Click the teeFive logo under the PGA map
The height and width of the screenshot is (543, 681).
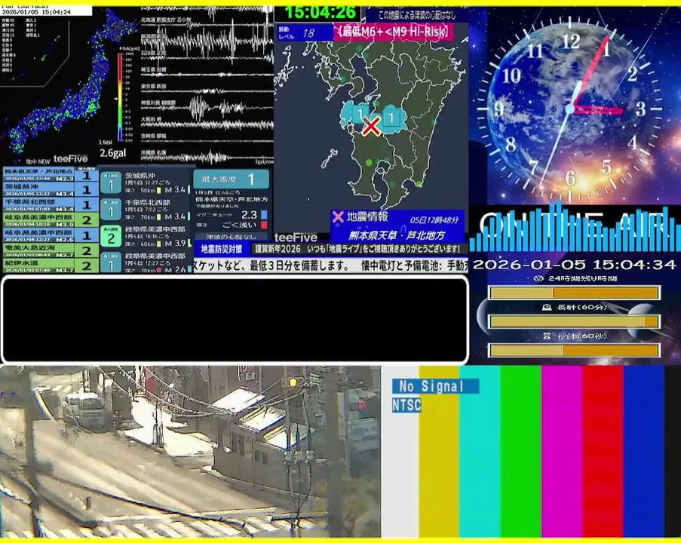(70, 159)
